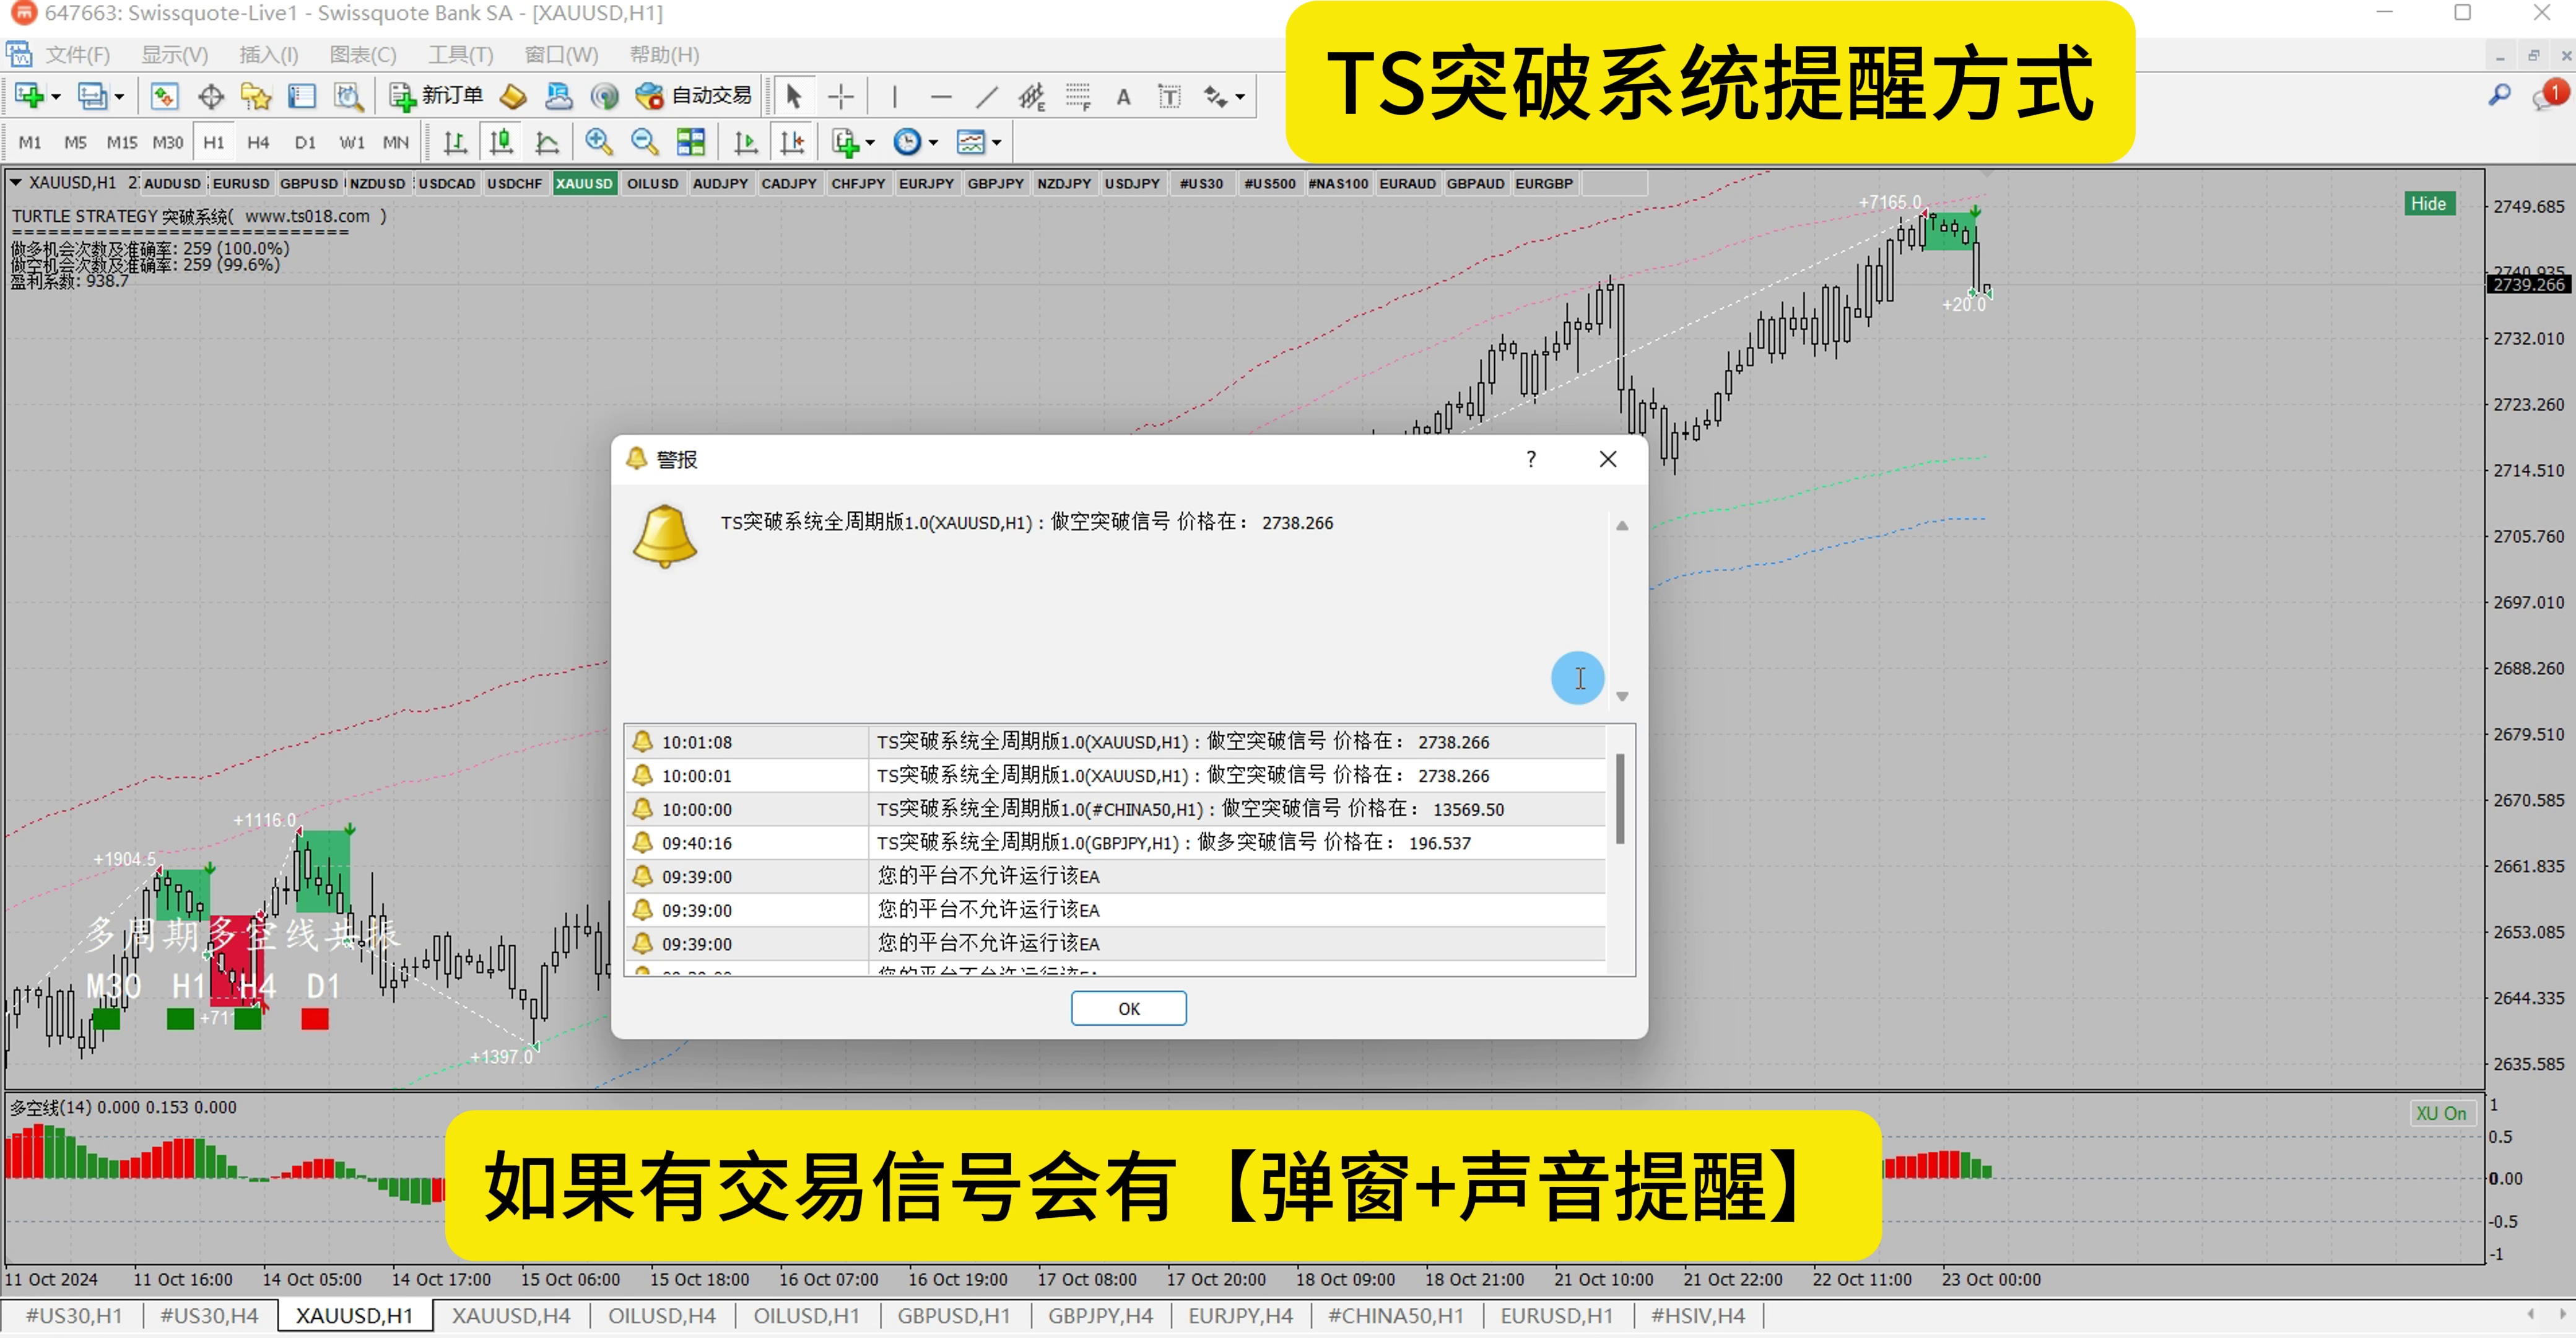Click the 新订单 new order button
Screen dimensions: 2576x1338
click(x=436, y=96)
